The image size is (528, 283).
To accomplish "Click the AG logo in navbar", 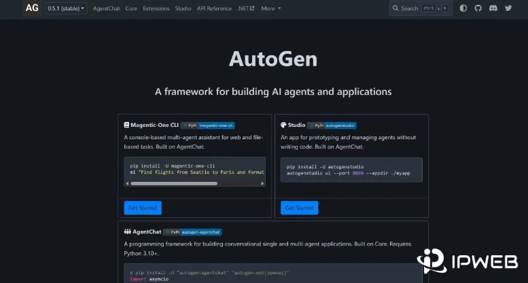I will [x=32, y=8].
